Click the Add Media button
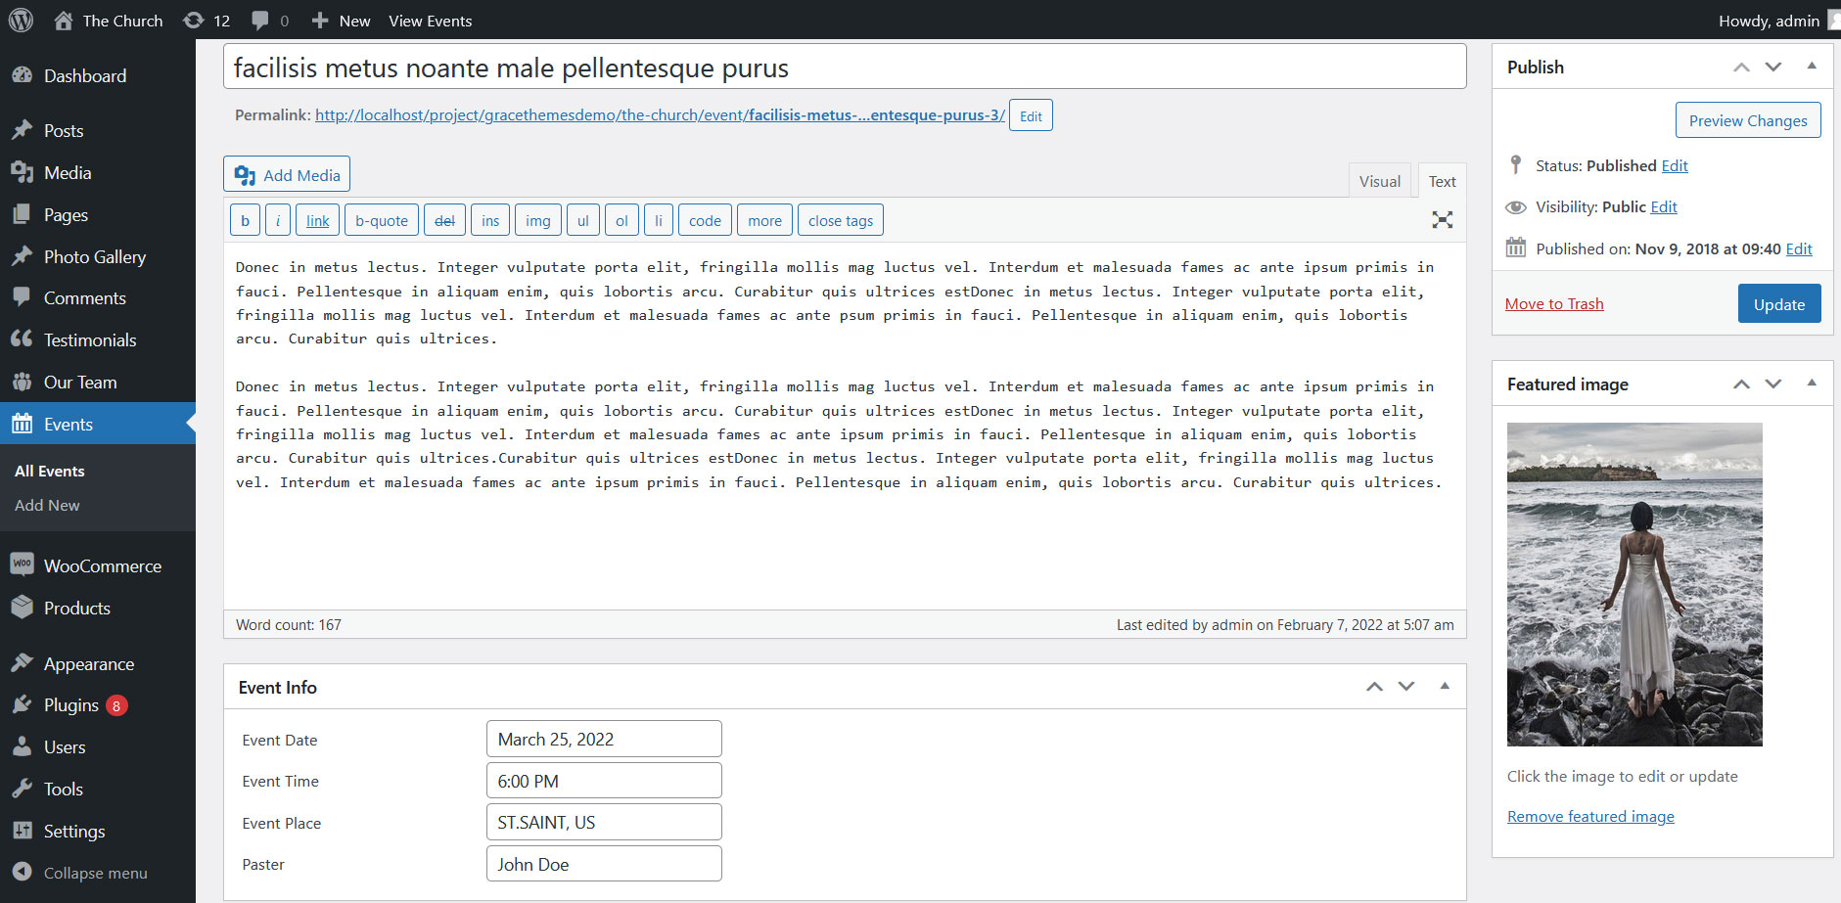The width and height of the screenshot is (1841, 903). [287, 175]
